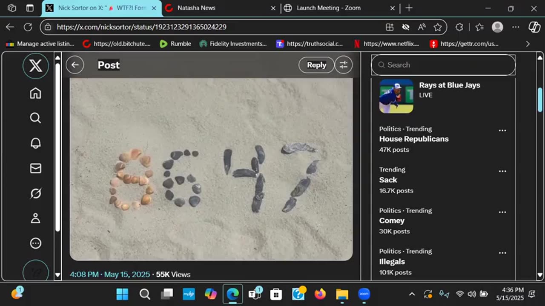
Task: Toggle favorite star for this page
Action: (438, 27)
